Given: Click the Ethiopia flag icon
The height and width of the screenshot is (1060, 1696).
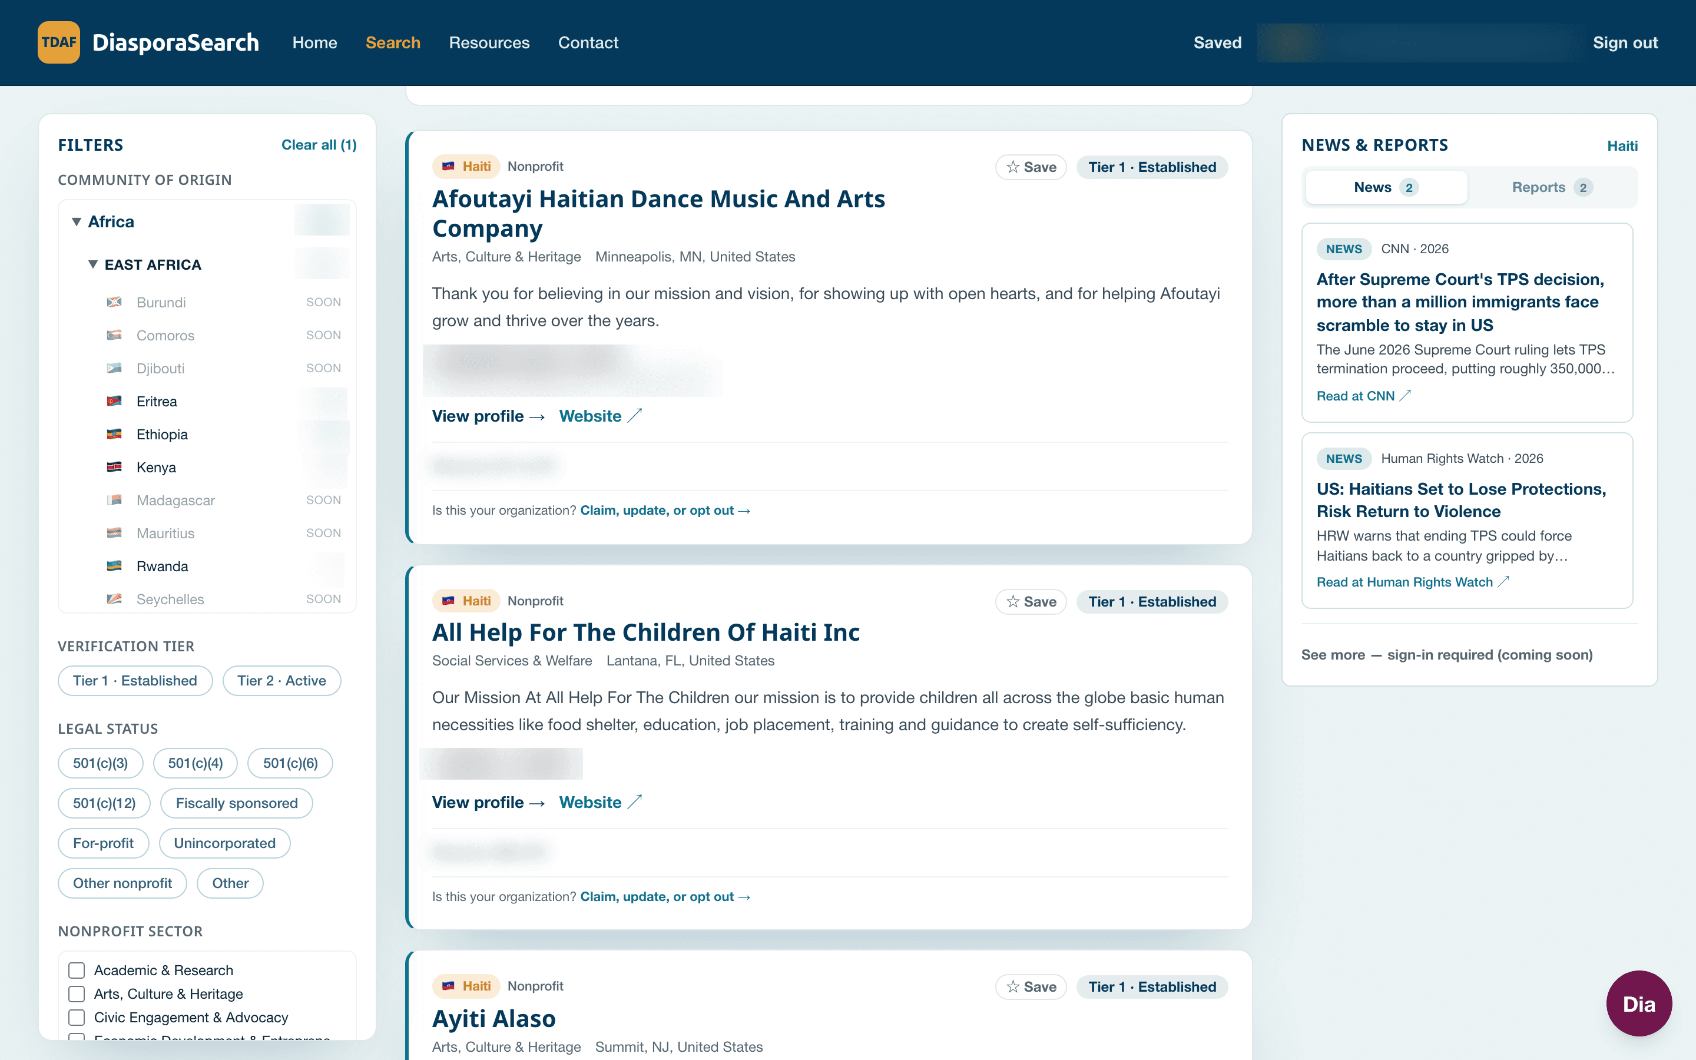Looking at the screenshot, I should [x=114, y=434].
